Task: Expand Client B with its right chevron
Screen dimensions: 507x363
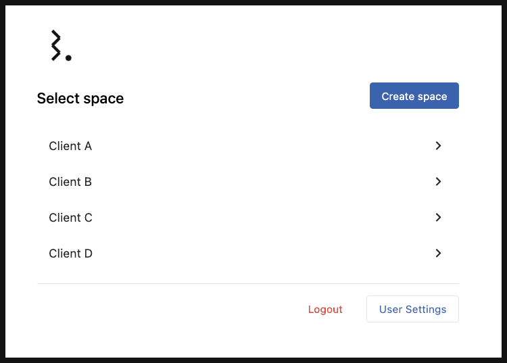Action: [438, 181]
